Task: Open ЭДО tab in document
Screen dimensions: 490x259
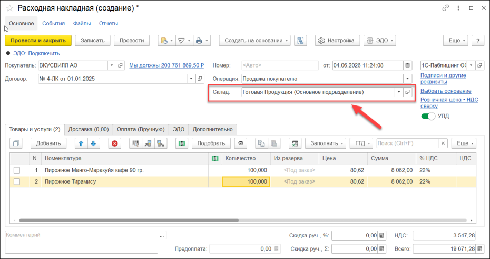Action: coord(179,130)
